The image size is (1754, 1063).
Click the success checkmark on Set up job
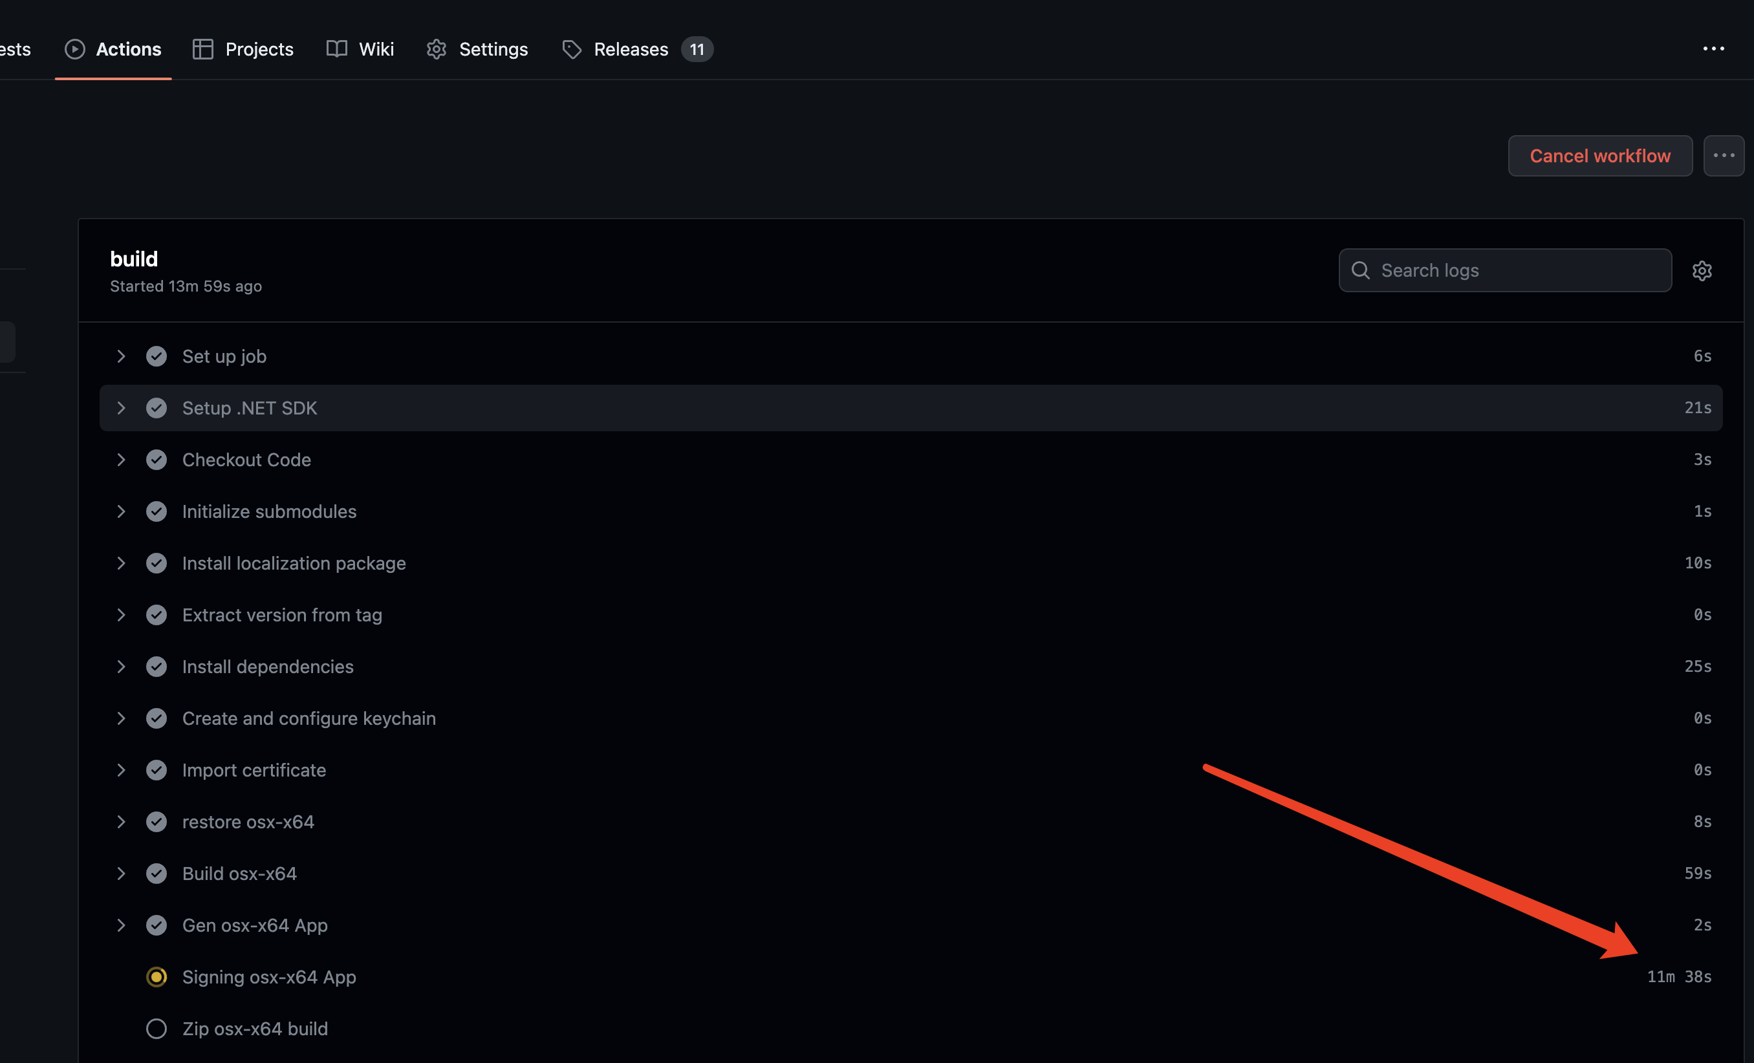pyautogui.click(x=157, y=356)
